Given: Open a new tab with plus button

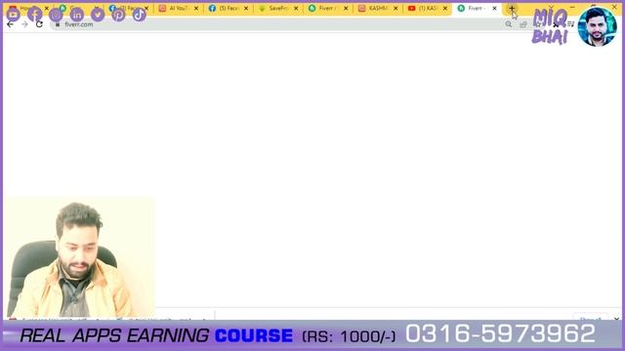Looking at the screenshot, I should coord(512,8).
